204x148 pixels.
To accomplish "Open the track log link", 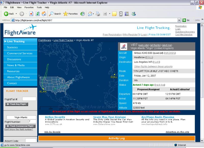I will [x=160, y=85].
